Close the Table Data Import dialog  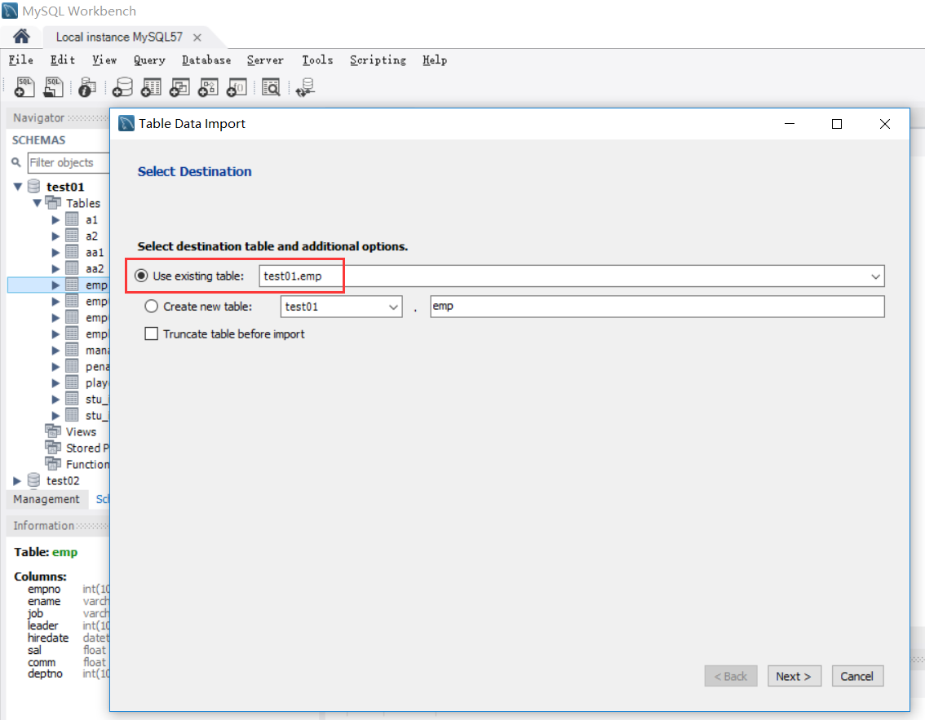(884, 124)
